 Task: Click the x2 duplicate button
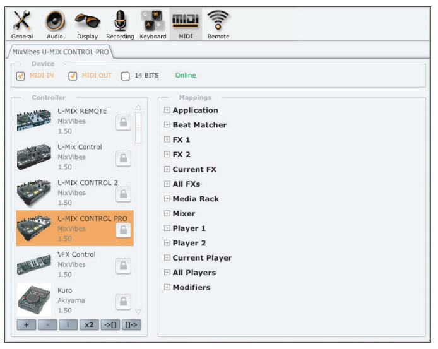(x=89, y=324)
